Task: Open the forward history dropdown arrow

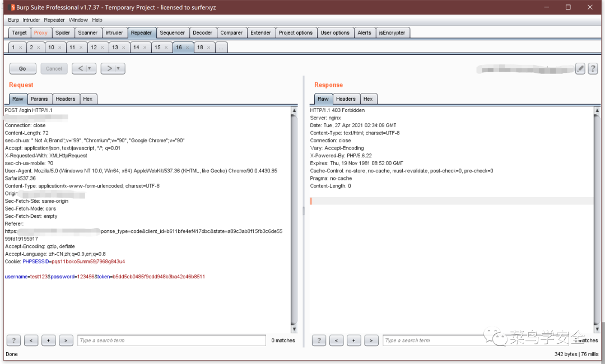Action: coord(119,69)
